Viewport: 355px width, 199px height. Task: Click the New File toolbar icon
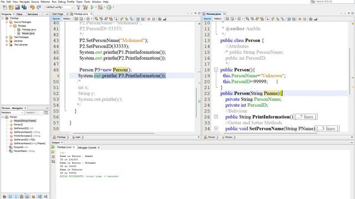(x=5, y=7)
